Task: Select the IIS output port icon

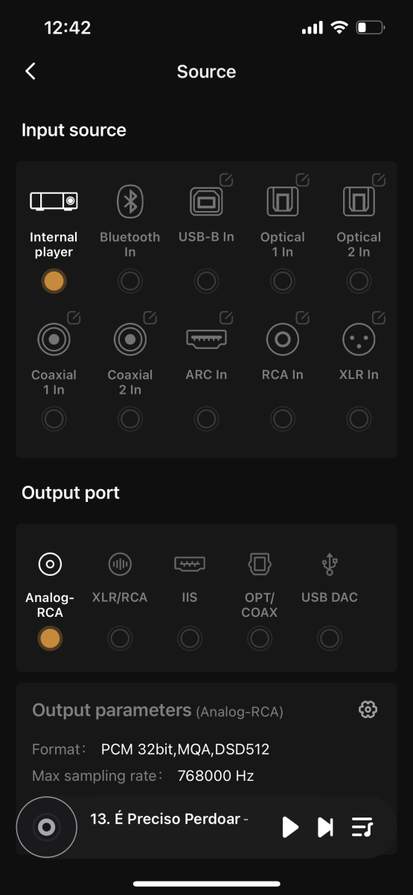Action: [x=190, y=564]
